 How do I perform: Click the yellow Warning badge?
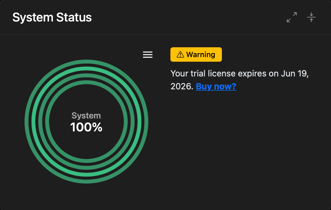coord(196,55)
